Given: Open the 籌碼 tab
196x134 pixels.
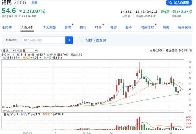Looking at the screenshot, I should pyautogui.click(x=68, y=27).
